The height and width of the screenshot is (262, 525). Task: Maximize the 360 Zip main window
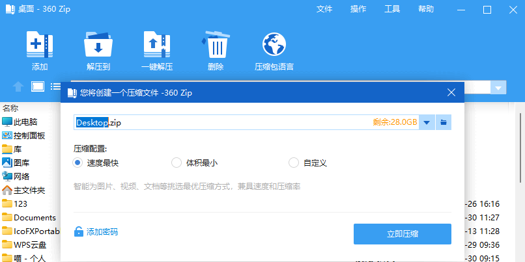coord(487,10)
